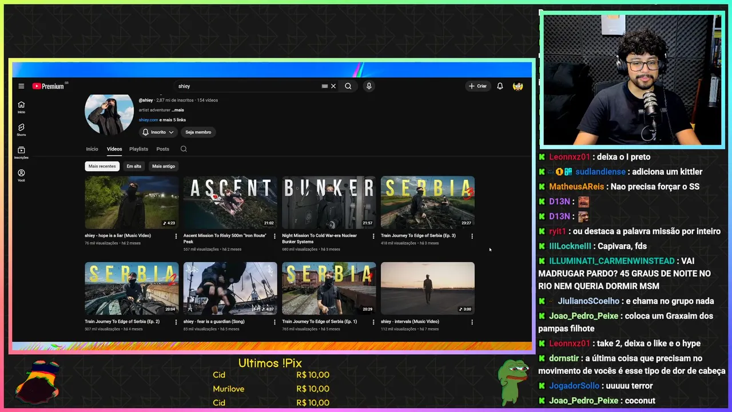Open the intervals music video thumbnail
Screen dimensions: 732x412
tap(428, 288)
